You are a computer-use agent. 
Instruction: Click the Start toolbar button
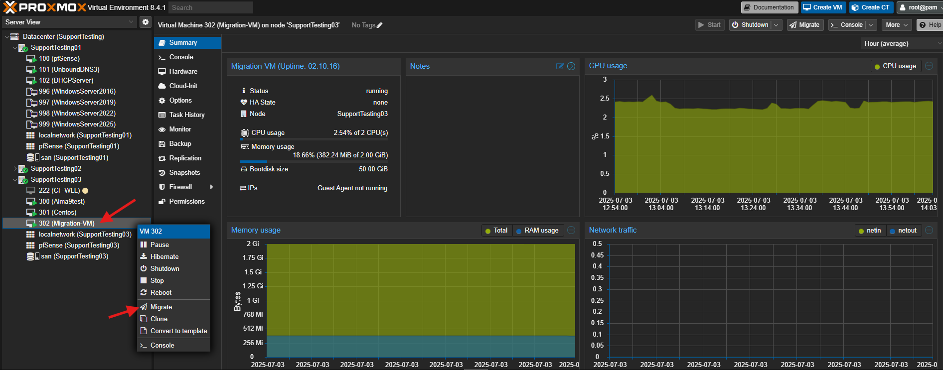pyautogui.click(x=710, y=25)
